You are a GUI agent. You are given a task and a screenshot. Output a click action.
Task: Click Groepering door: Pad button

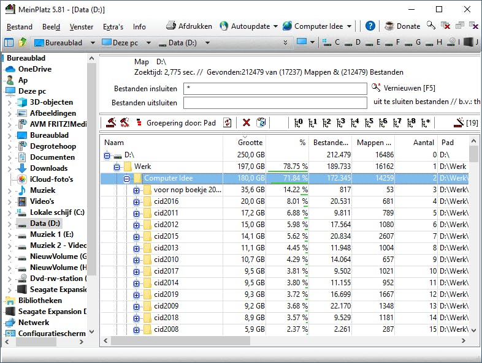[181, 123]
